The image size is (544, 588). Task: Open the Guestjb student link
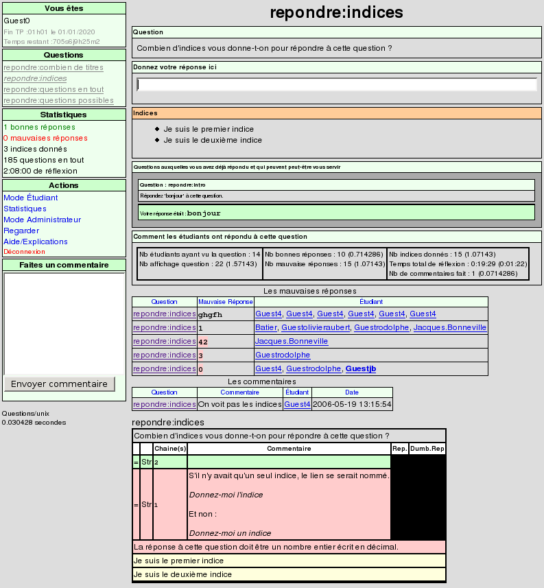(361, 368)
